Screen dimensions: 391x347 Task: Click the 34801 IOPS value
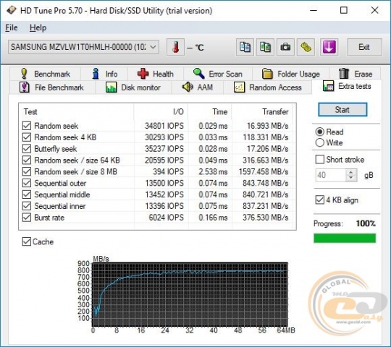[x=164, y=126]
